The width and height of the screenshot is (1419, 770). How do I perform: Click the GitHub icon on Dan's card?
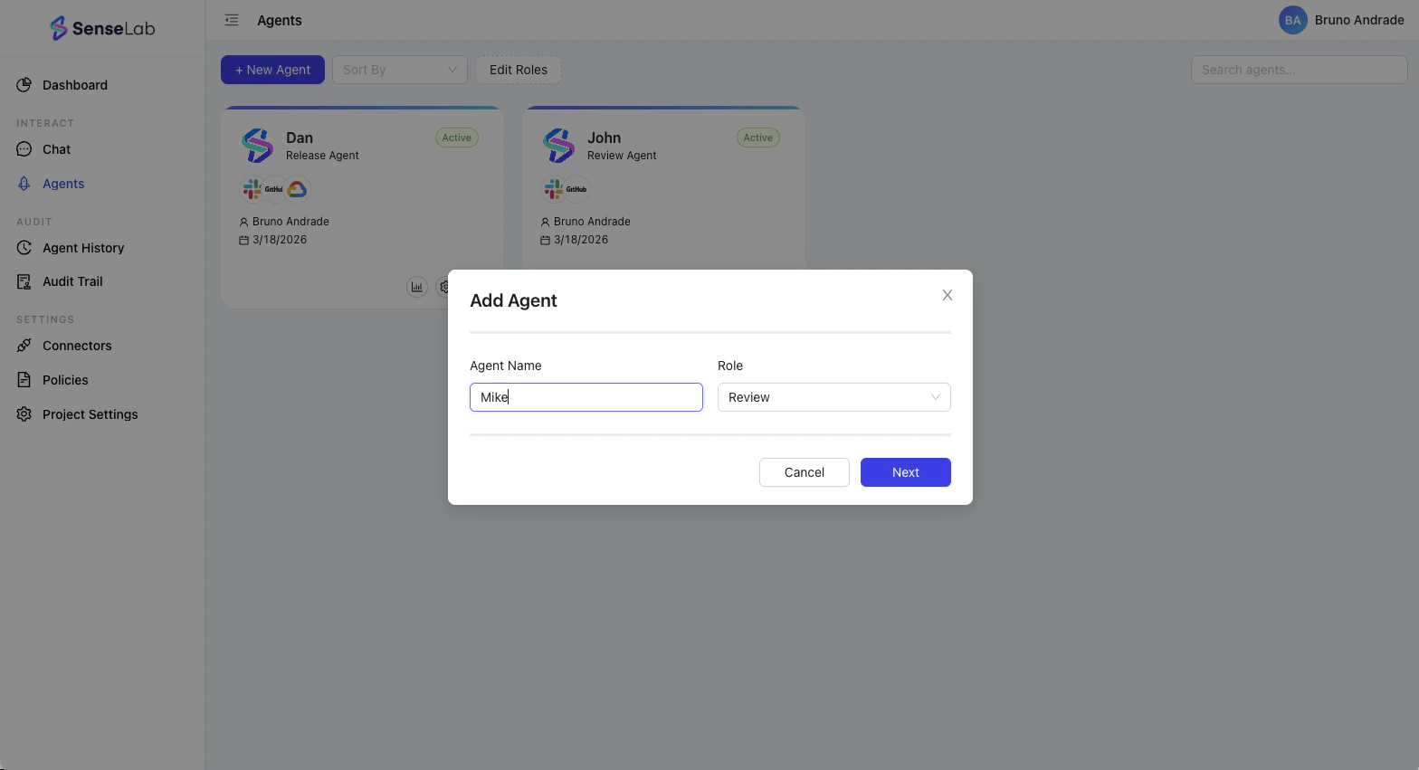[274, 189]
